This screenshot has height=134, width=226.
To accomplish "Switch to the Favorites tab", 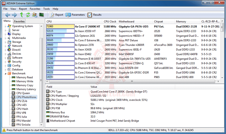I will click(19, 21).
